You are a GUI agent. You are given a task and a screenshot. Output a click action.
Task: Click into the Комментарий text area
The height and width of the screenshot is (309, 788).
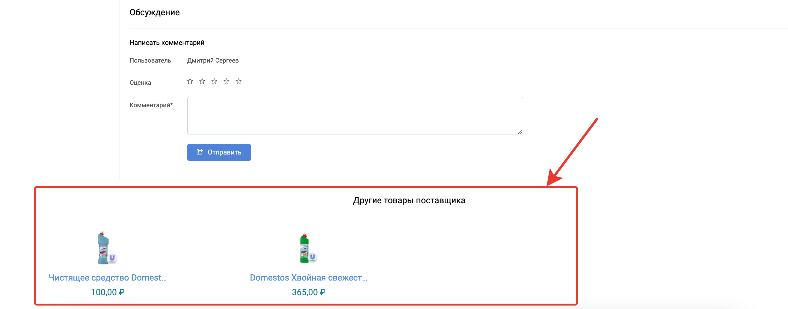pos(355,116)
